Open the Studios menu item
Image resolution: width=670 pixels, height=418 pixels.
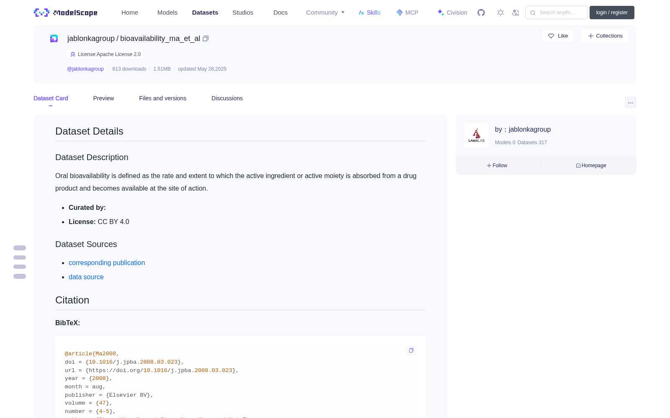pos(243,13)
